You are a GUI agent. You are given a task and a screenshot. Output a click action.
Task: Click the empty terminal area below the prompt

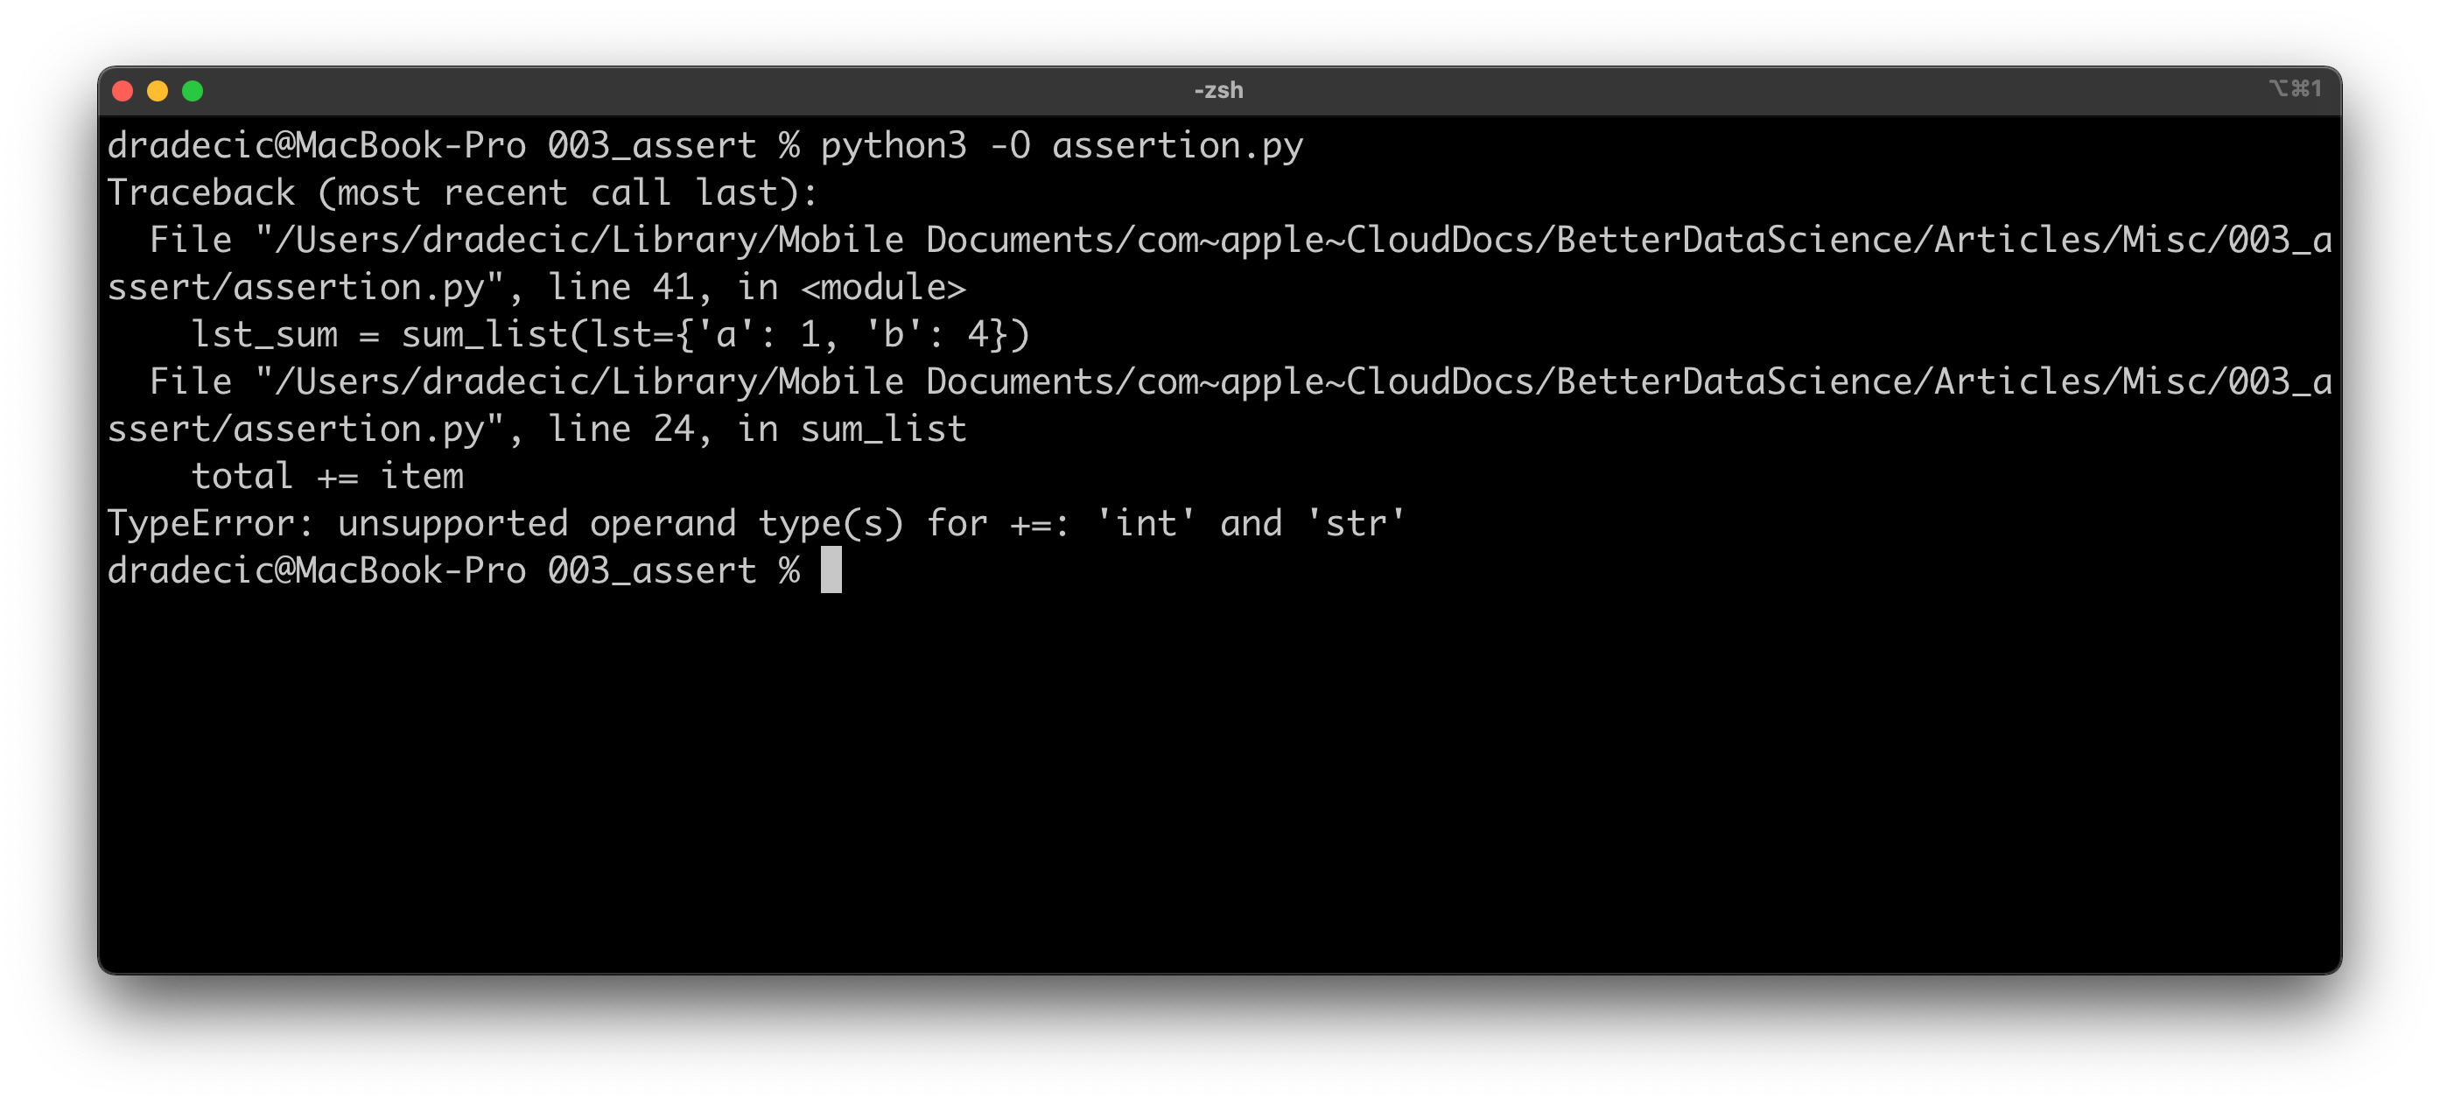point(1218,777)
